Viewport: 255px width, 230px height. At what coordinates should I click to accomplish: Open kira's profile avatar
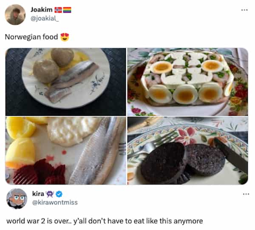(17, 198)
